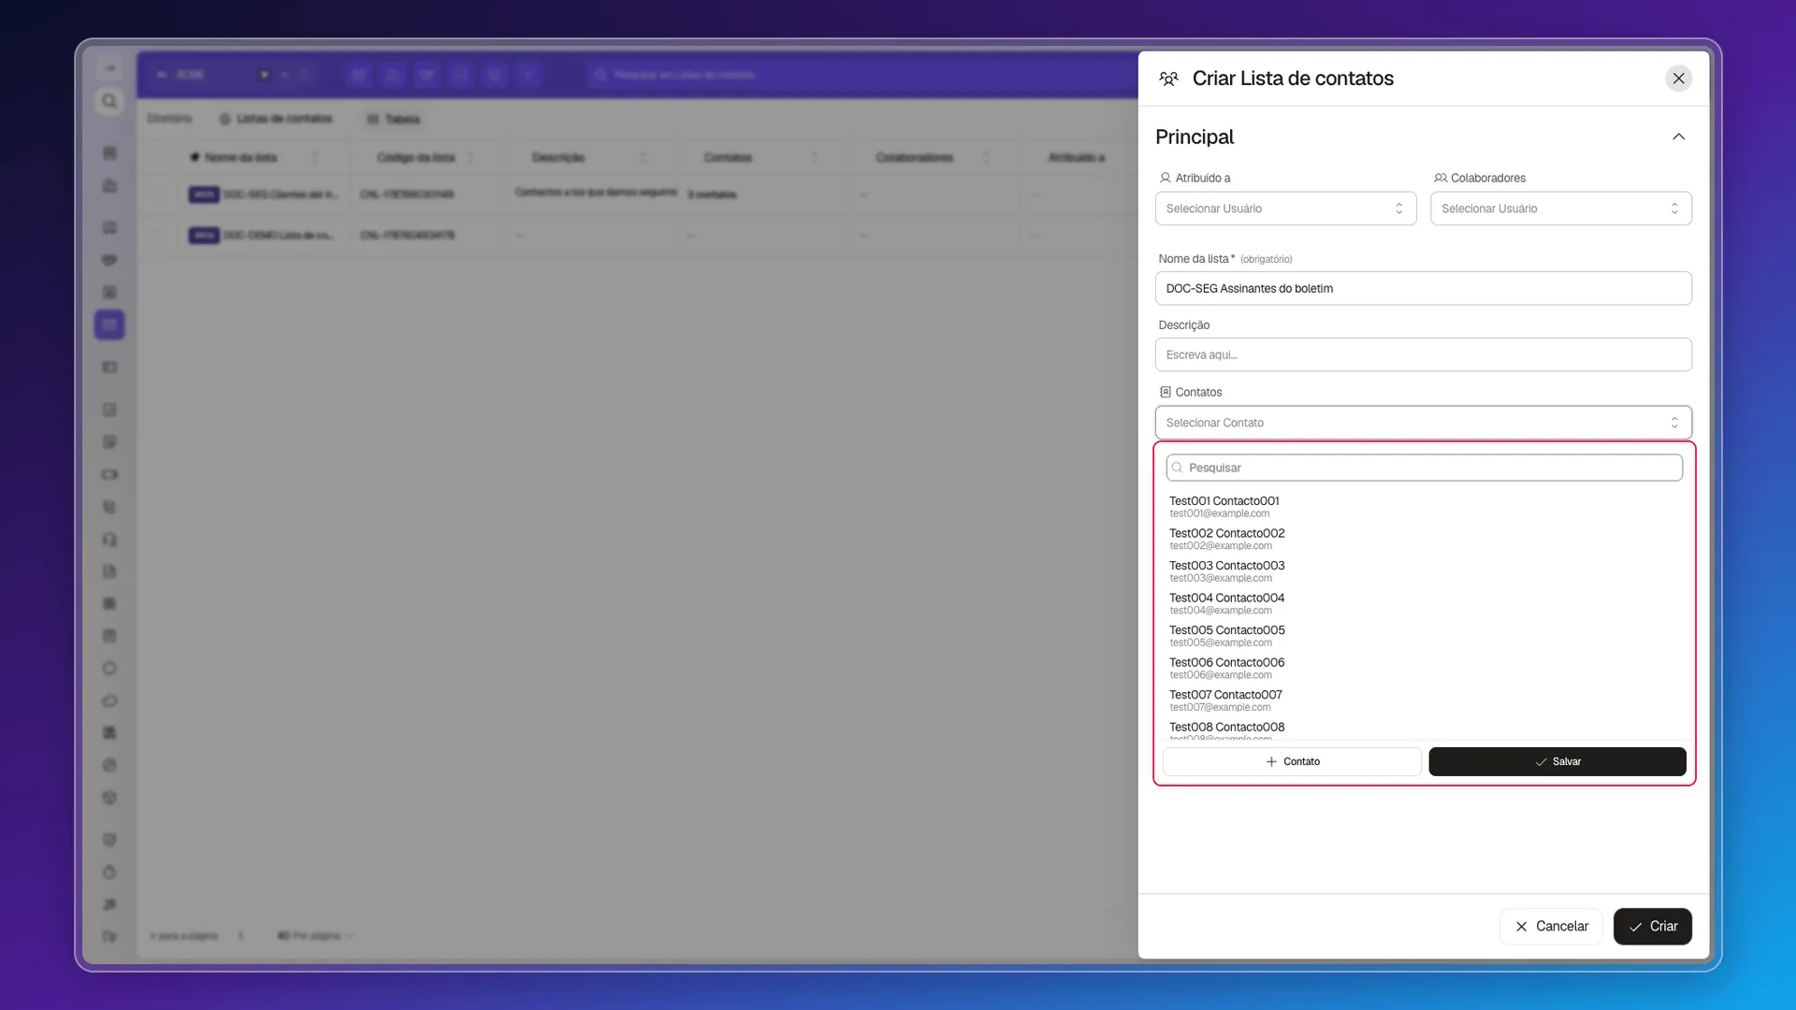The width and height of the screenshot is (1796, 1010).
Task: Select Test007 Contacto007 from the list
Action: [1423, 700]
